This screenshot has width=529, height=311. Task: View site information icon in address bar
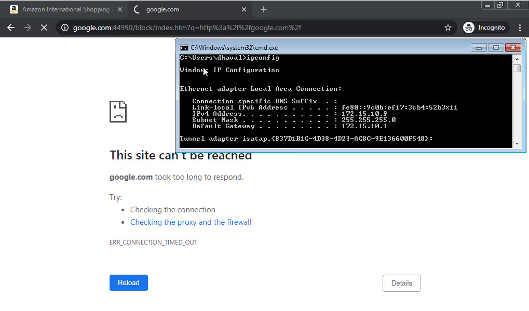[65, 28]
